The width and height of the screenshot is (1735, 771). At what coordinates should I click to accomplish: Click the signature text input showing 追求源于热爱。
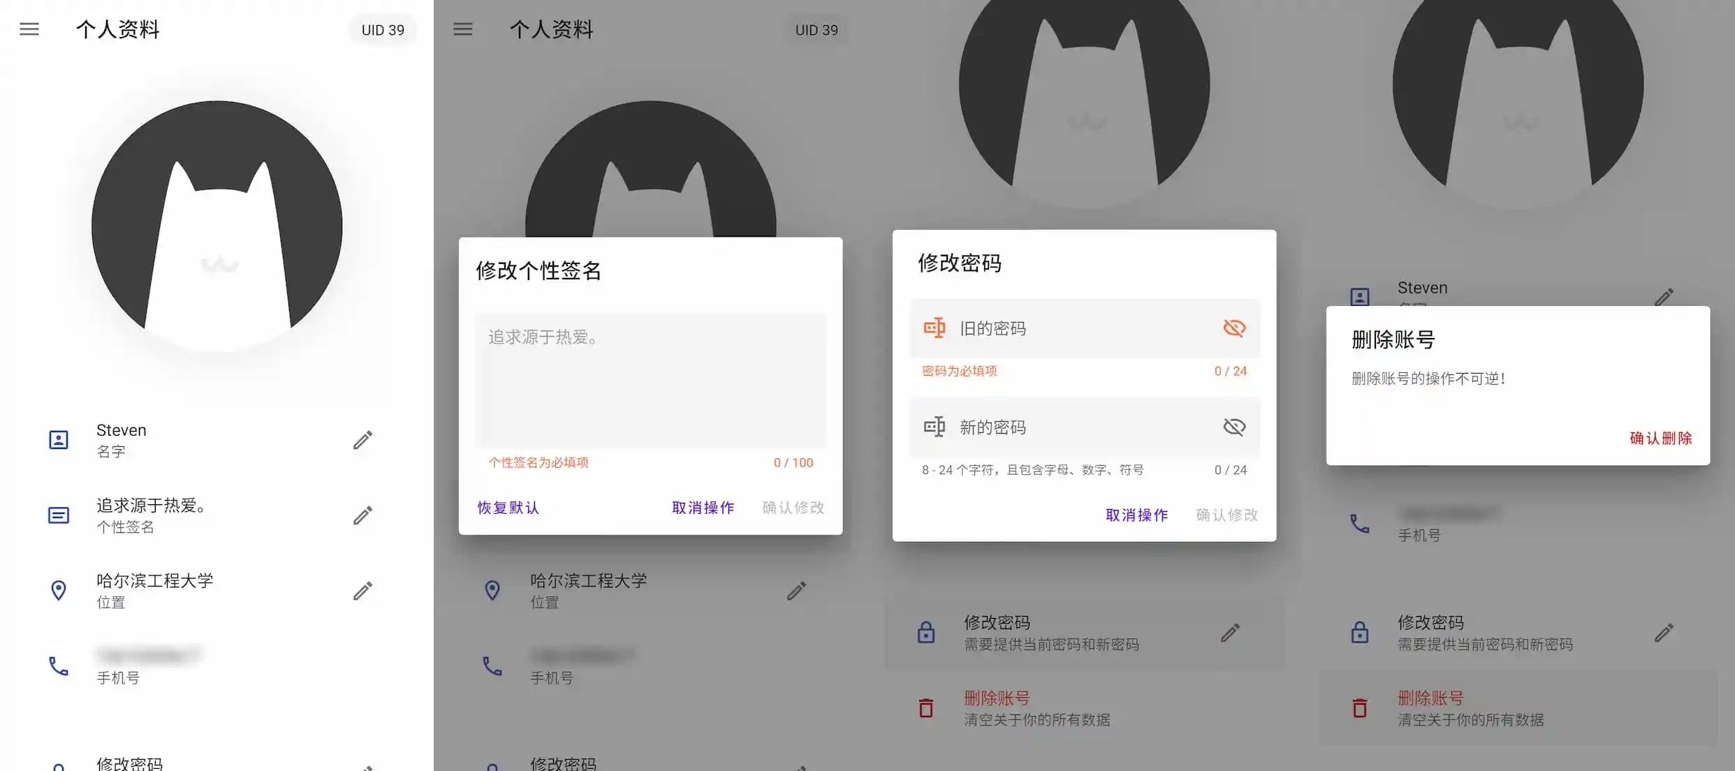(x=650, y=381)
